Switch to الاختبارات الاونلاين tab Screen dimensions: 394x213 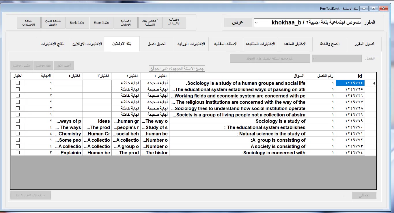(87, 44)
